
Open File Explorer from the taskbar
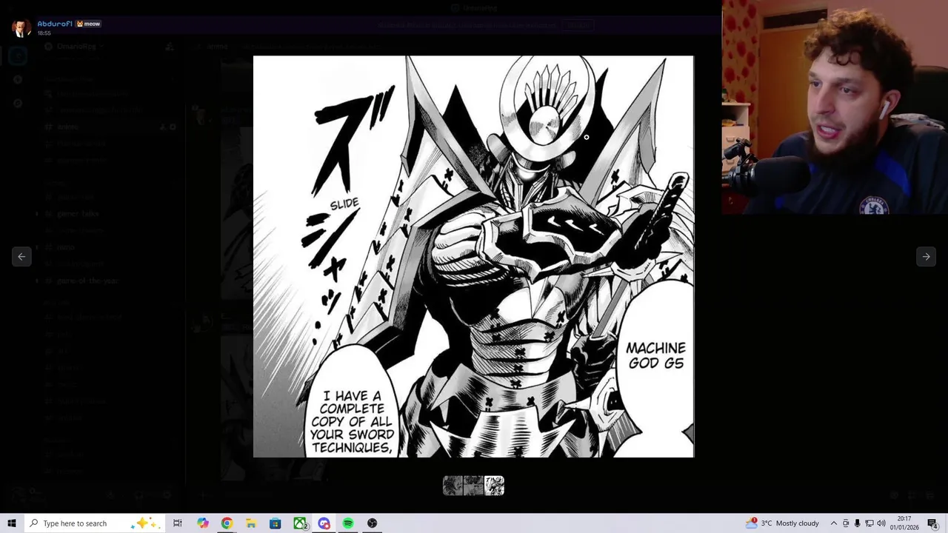(x=251, y=523)
